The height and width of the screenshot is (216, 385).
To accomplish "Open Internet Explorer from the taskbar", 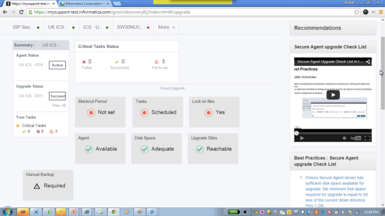I will click(x=87, y=212).
